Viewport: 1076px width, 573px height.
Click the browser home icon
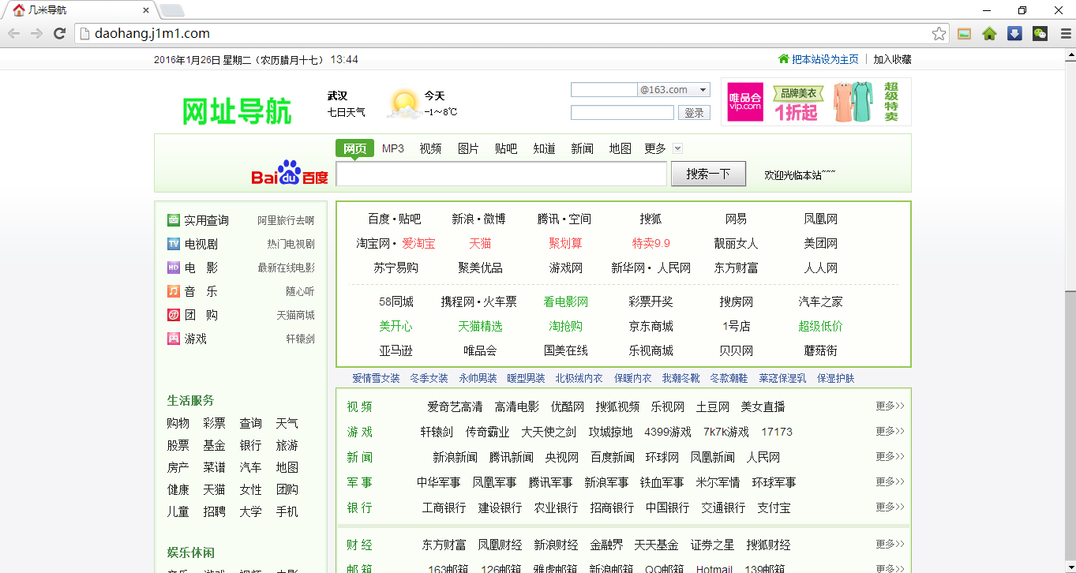point(989,34)
